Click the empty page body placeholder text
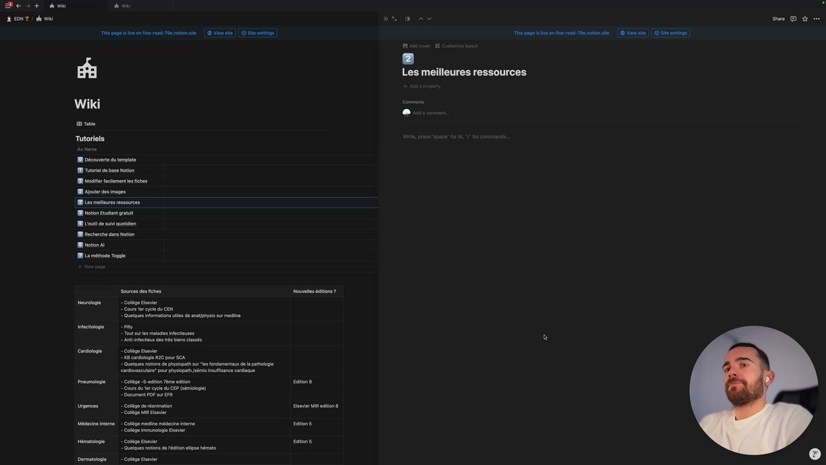 (x=456, y=137)
